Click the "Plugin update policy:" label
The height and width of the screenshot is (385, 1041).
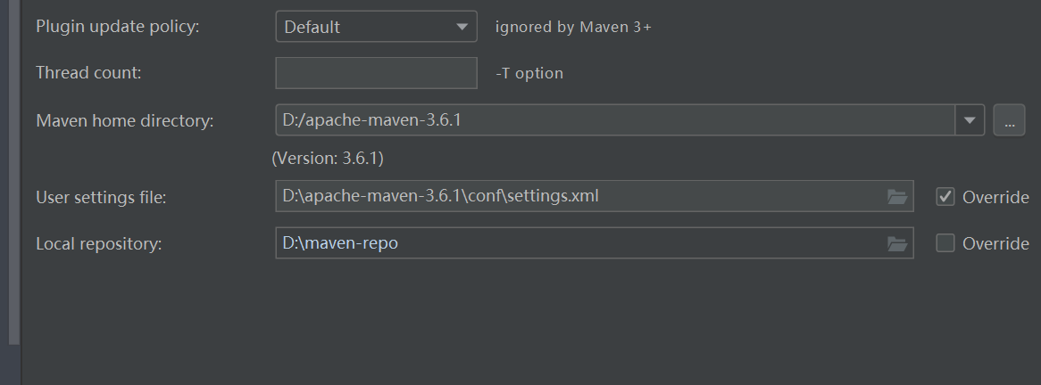click(118, 27)
